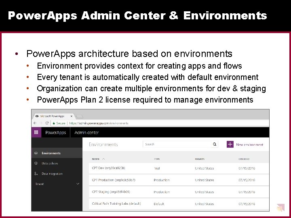Image resolution: width=291 pixels, height=218 pixels.
Task: Open CPT Dev environment row
Action: 179,168
